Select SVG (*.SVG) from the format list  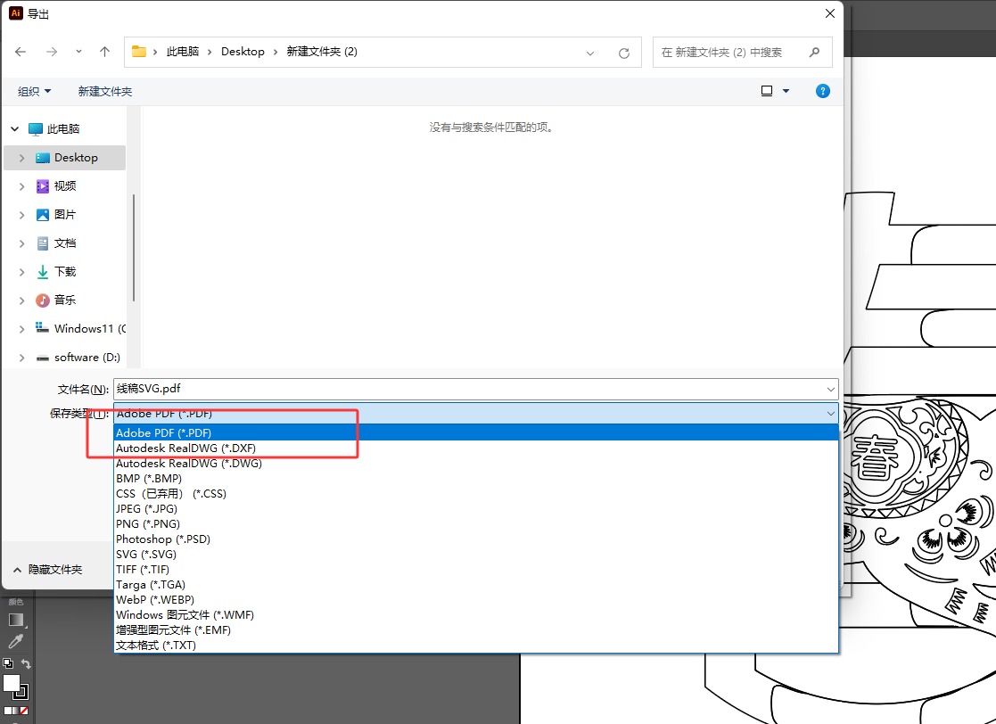(145, 554)
